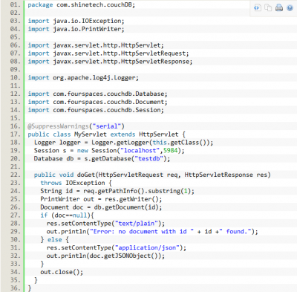The height and width of the screenshot is (292, 297).
Task: Click line number 05.
Action: [16, 37]
